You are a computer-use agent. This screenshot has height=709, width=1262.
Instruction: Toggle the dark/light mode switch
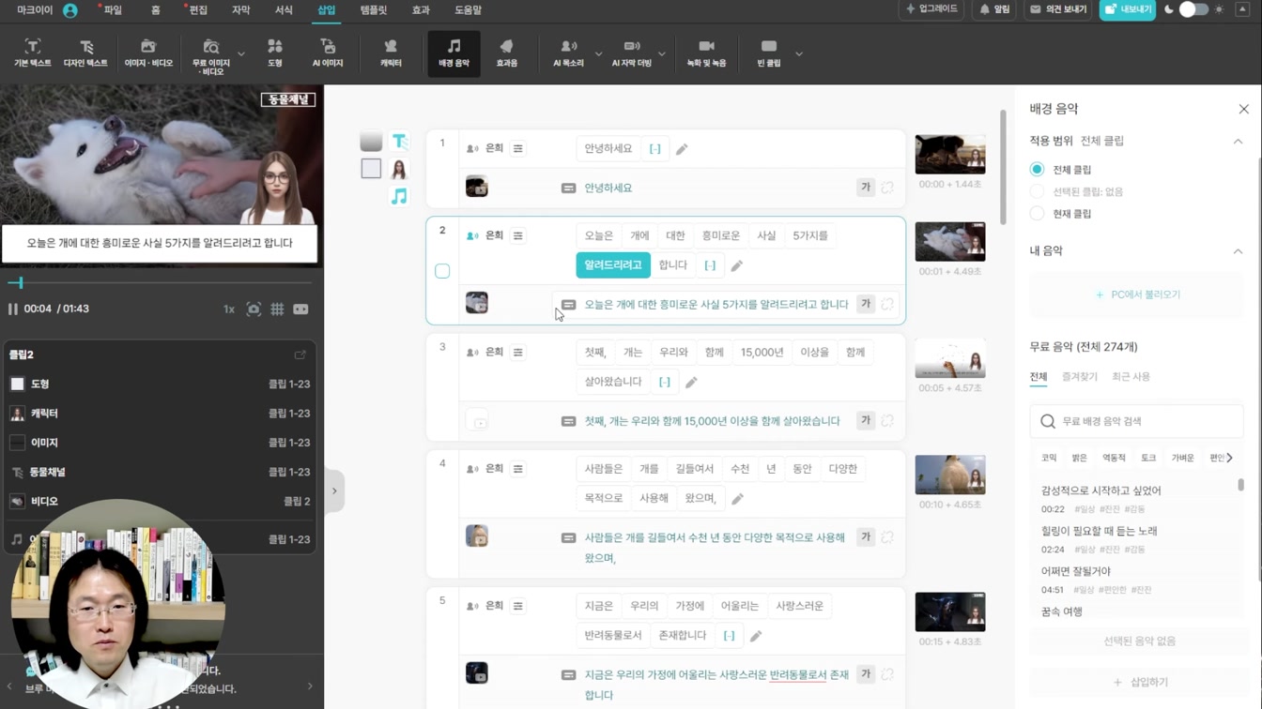coord(1193,9)
